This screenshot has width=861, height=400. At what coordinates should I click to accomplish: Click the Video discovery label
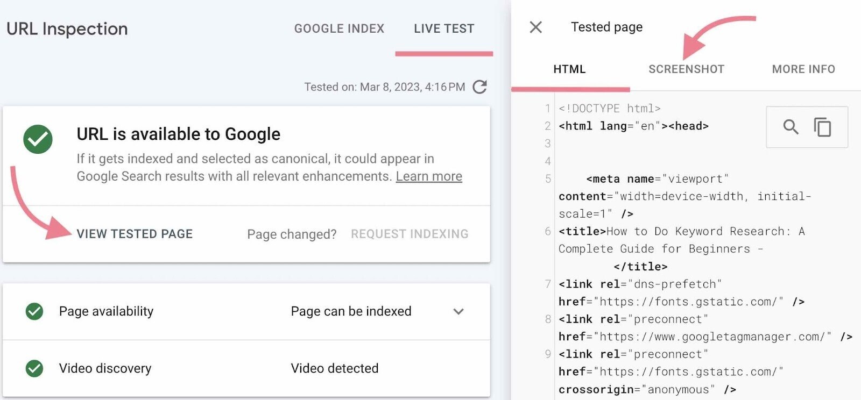105,368
